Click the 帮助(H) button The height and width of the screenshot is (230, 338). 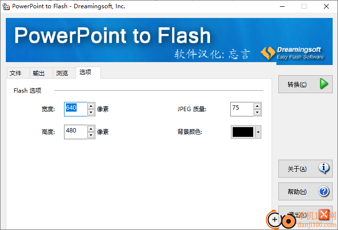coord(305,191)
